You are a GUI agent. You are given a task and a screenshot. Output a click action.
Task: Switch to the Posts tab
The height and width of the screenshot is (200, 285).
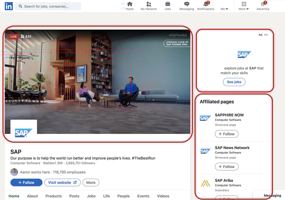pyautogui.click(x=74, y=196)
